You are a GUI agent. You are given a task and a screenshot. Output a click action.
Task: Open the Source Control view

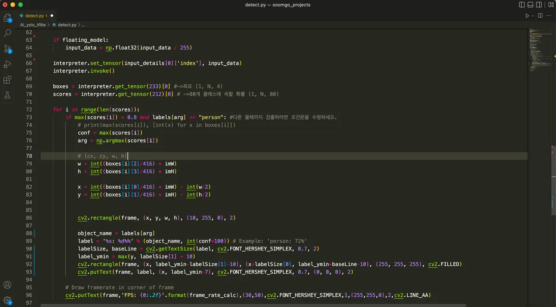click(7, 49)
